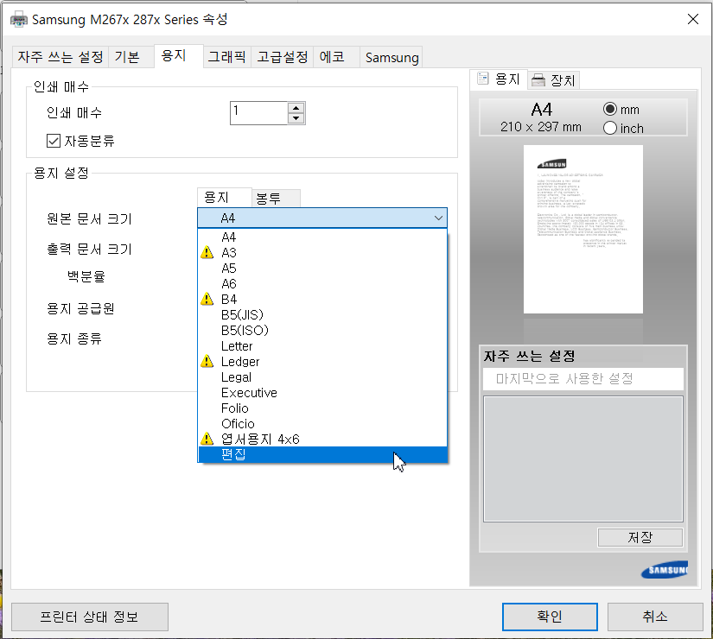Choose B4 from the size list
This screenshot has height=639, width=713.
(x=322, y=299)
